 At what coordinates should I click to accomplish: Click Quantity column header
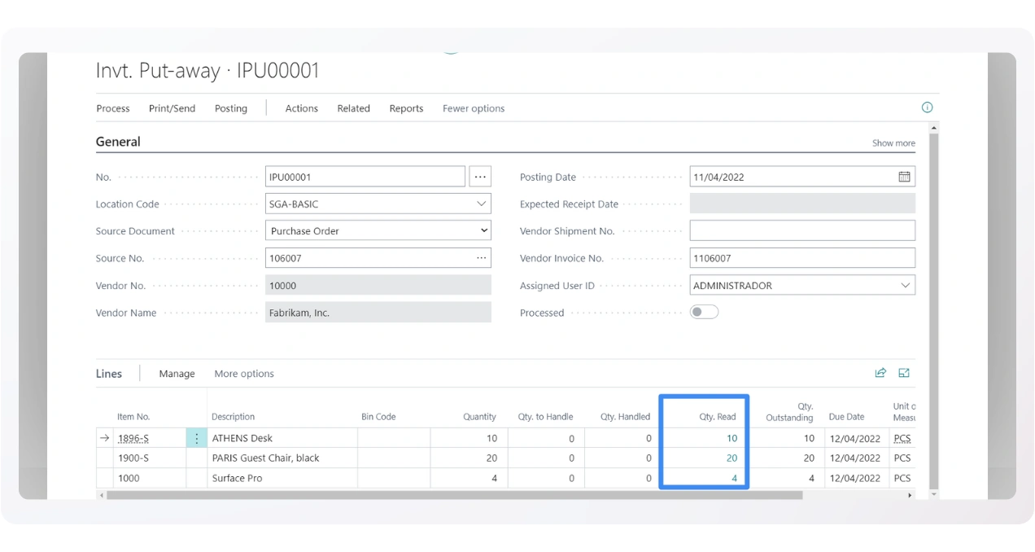pyautogui.click(x=479, y=417)
